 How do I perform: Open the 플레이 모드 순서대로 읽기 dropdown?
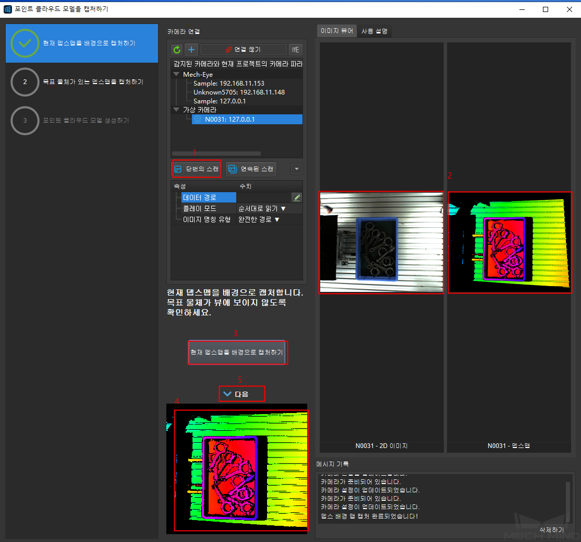(262, 208)
